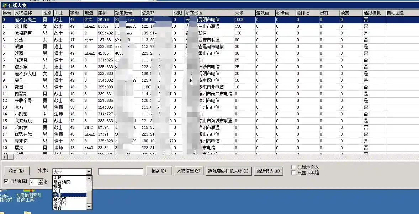
Task: Choose 金刚石 in the sort list
Action: [69, 203]
